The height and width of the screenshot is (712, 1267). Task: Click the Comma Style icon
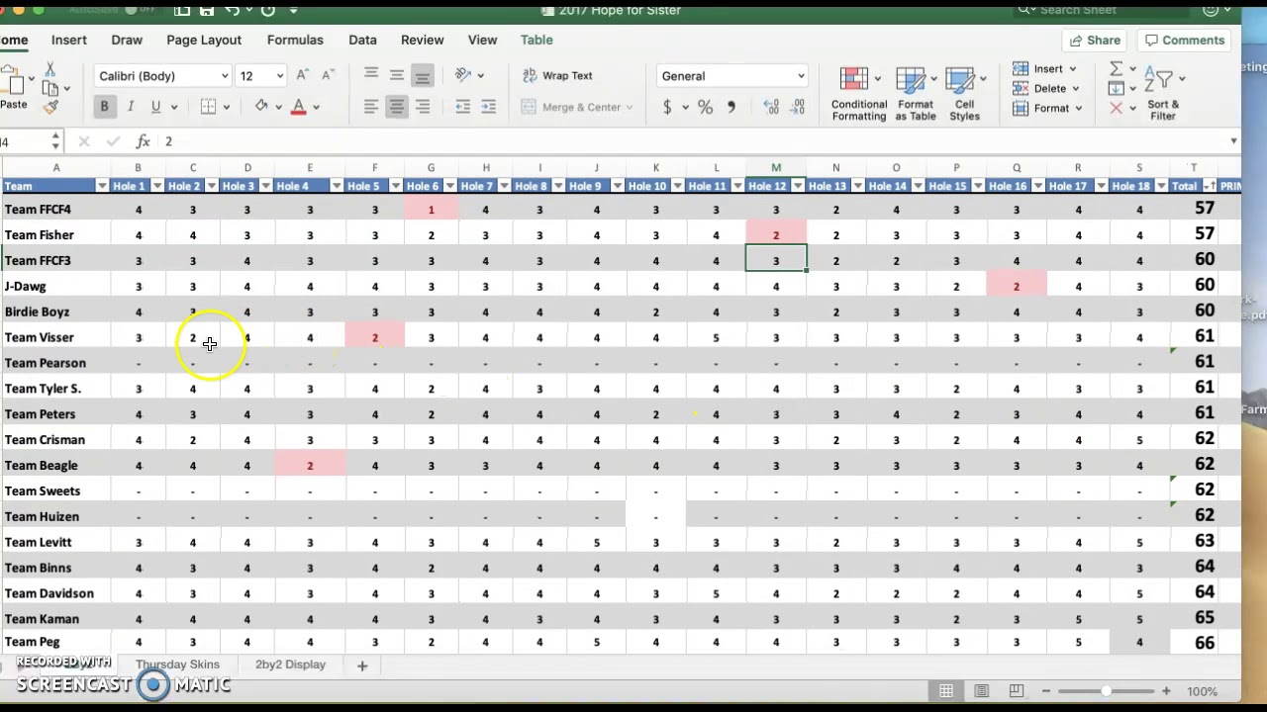731,107
